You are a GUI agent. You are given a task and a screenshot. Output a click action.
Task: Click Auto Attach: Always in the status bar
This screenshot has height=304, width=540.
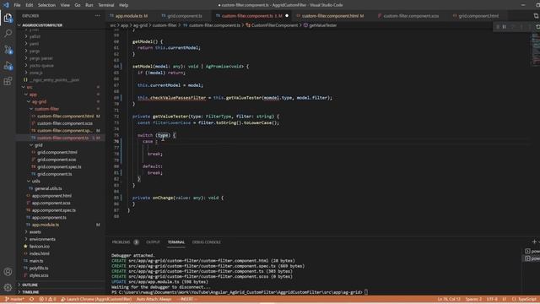point(154,299)
